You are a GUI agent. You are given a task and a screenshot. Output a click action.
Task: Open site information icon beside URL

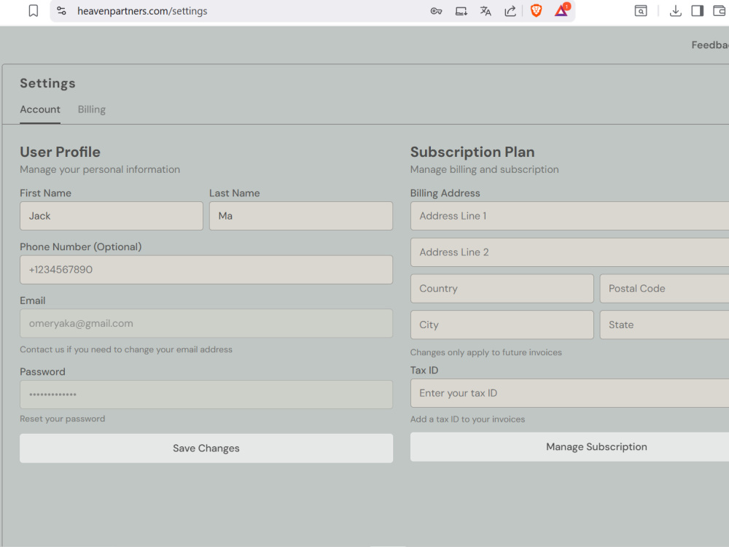pos(61,11)
